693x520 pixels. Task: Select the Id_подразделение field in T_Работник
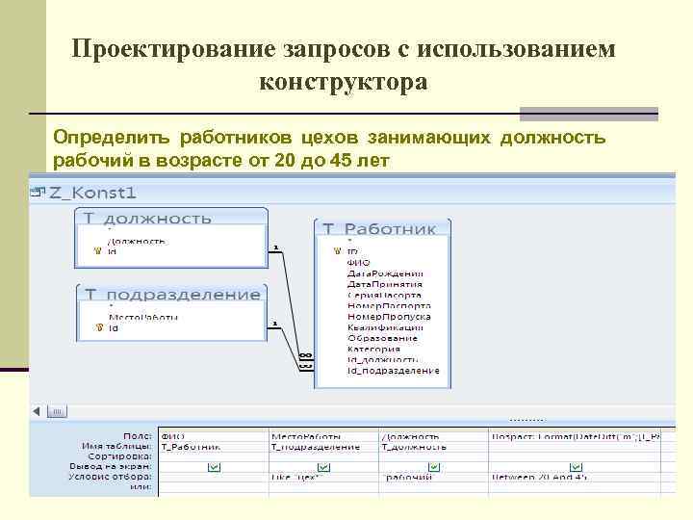click(394, 371)
